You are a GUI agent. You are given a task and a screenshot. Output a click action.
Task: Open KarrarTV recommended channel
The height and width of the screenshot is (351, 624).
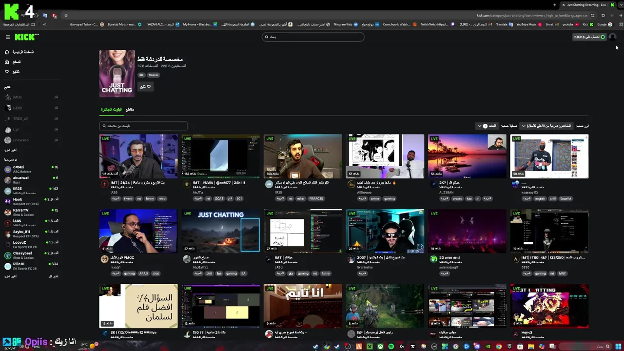(31, 212)
